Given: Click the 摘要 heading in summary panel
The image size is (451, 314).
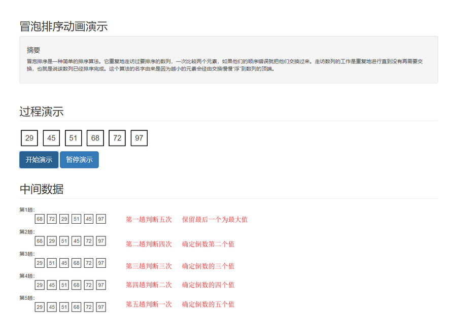Looking at the screenshot, I should coord(33,50).
